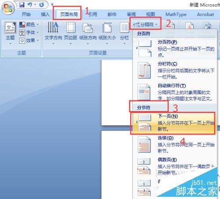Switch to the 页面布局 ribbon tab
The width and height of the screenshot is (220, 199).
point(69,14)
